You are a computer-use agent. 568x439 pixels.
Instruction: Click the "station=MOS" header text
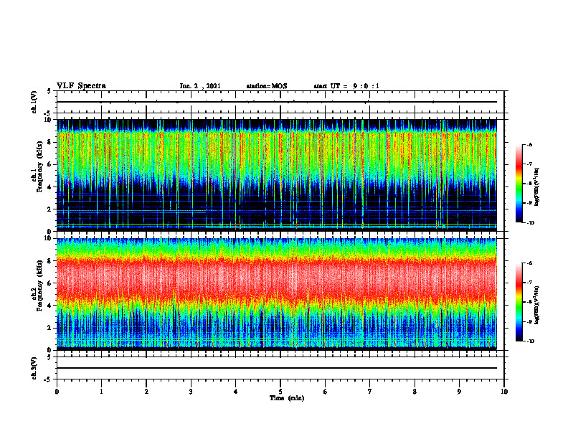(x=267, y=86)
